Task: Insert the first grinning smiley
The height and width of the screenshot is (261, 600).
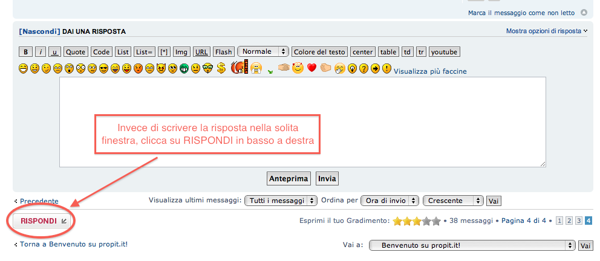Action: (x=23, y=68)
